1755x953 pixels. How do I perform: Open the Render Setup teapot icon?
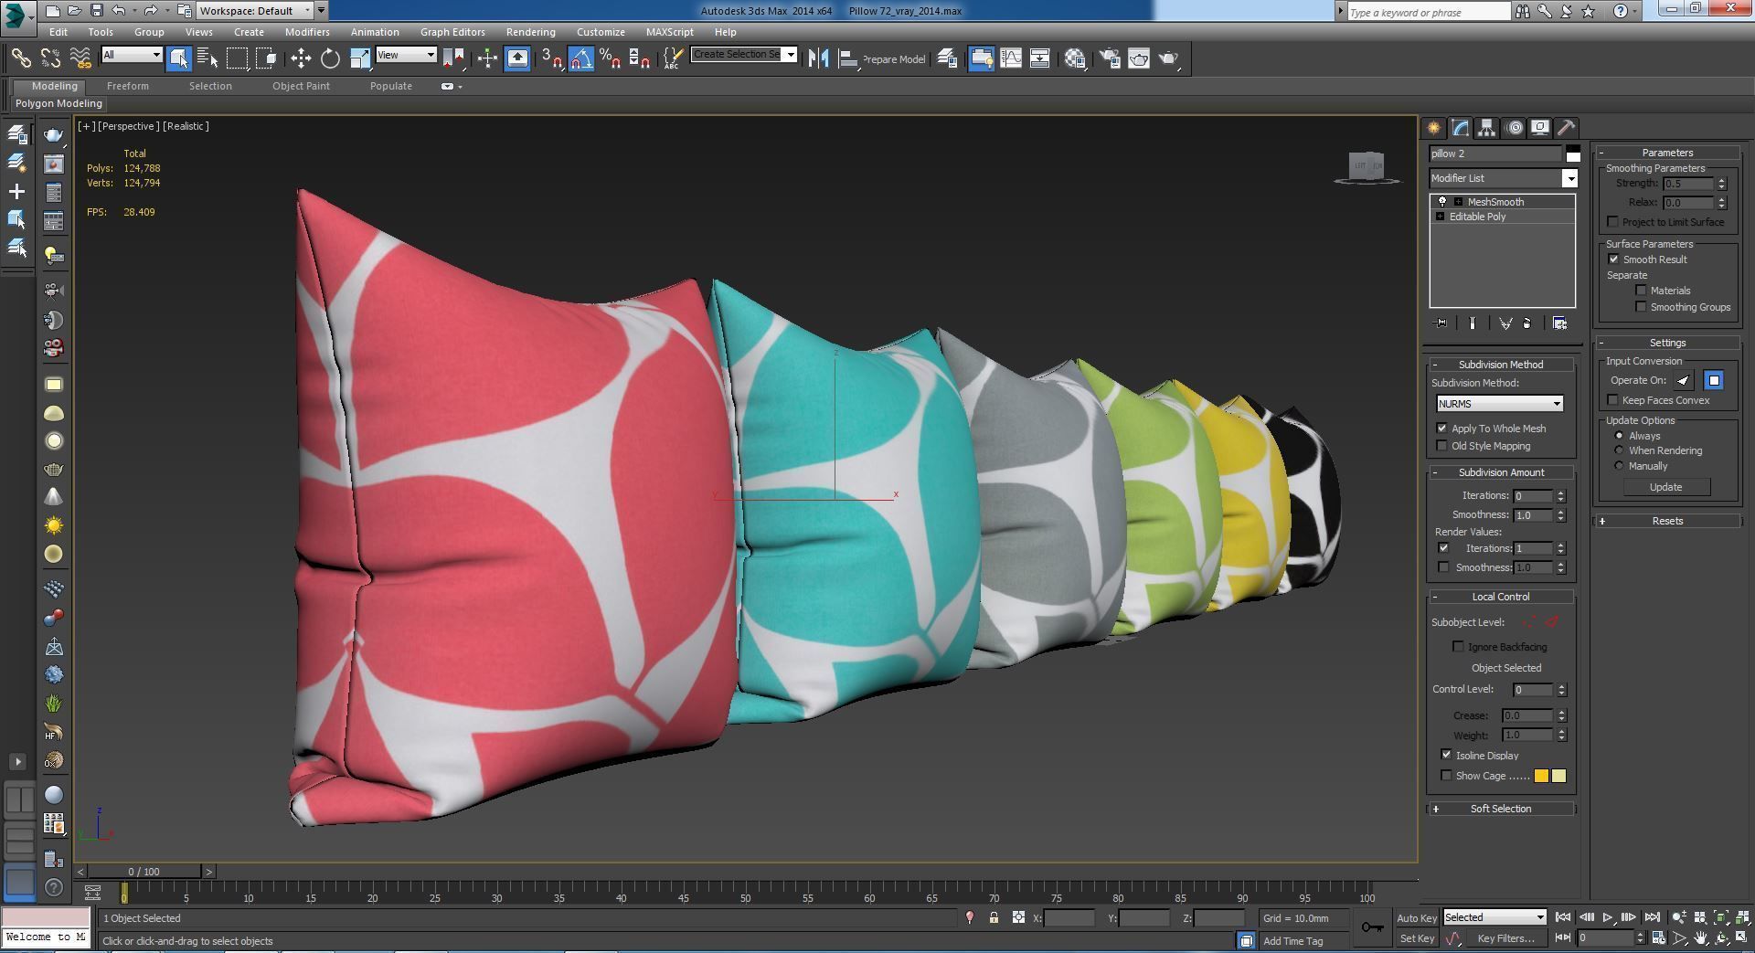coord(1110,58)
